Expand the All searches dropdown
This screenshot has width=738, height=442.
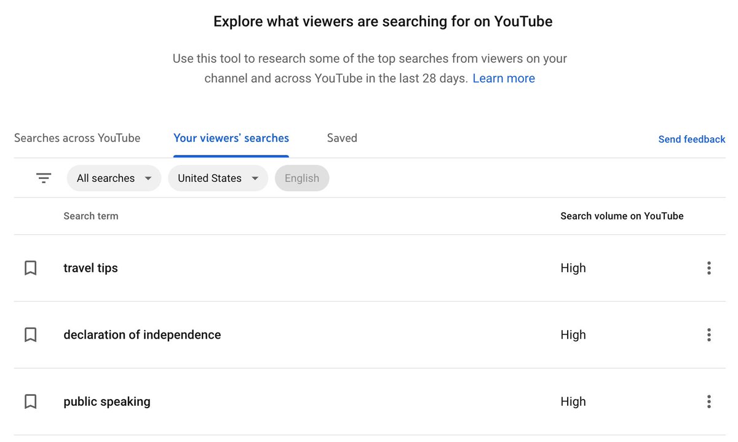click(x=114, y=178)
